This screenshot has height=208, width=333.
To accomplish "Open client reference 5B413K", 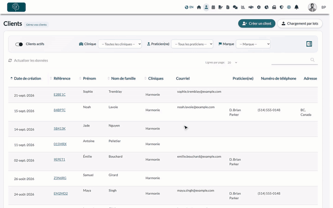I will (x=60, y=129).
